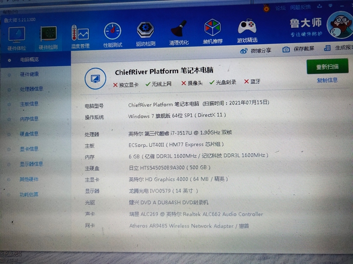Click the computer monitor overview icon

tap(96, 78)
